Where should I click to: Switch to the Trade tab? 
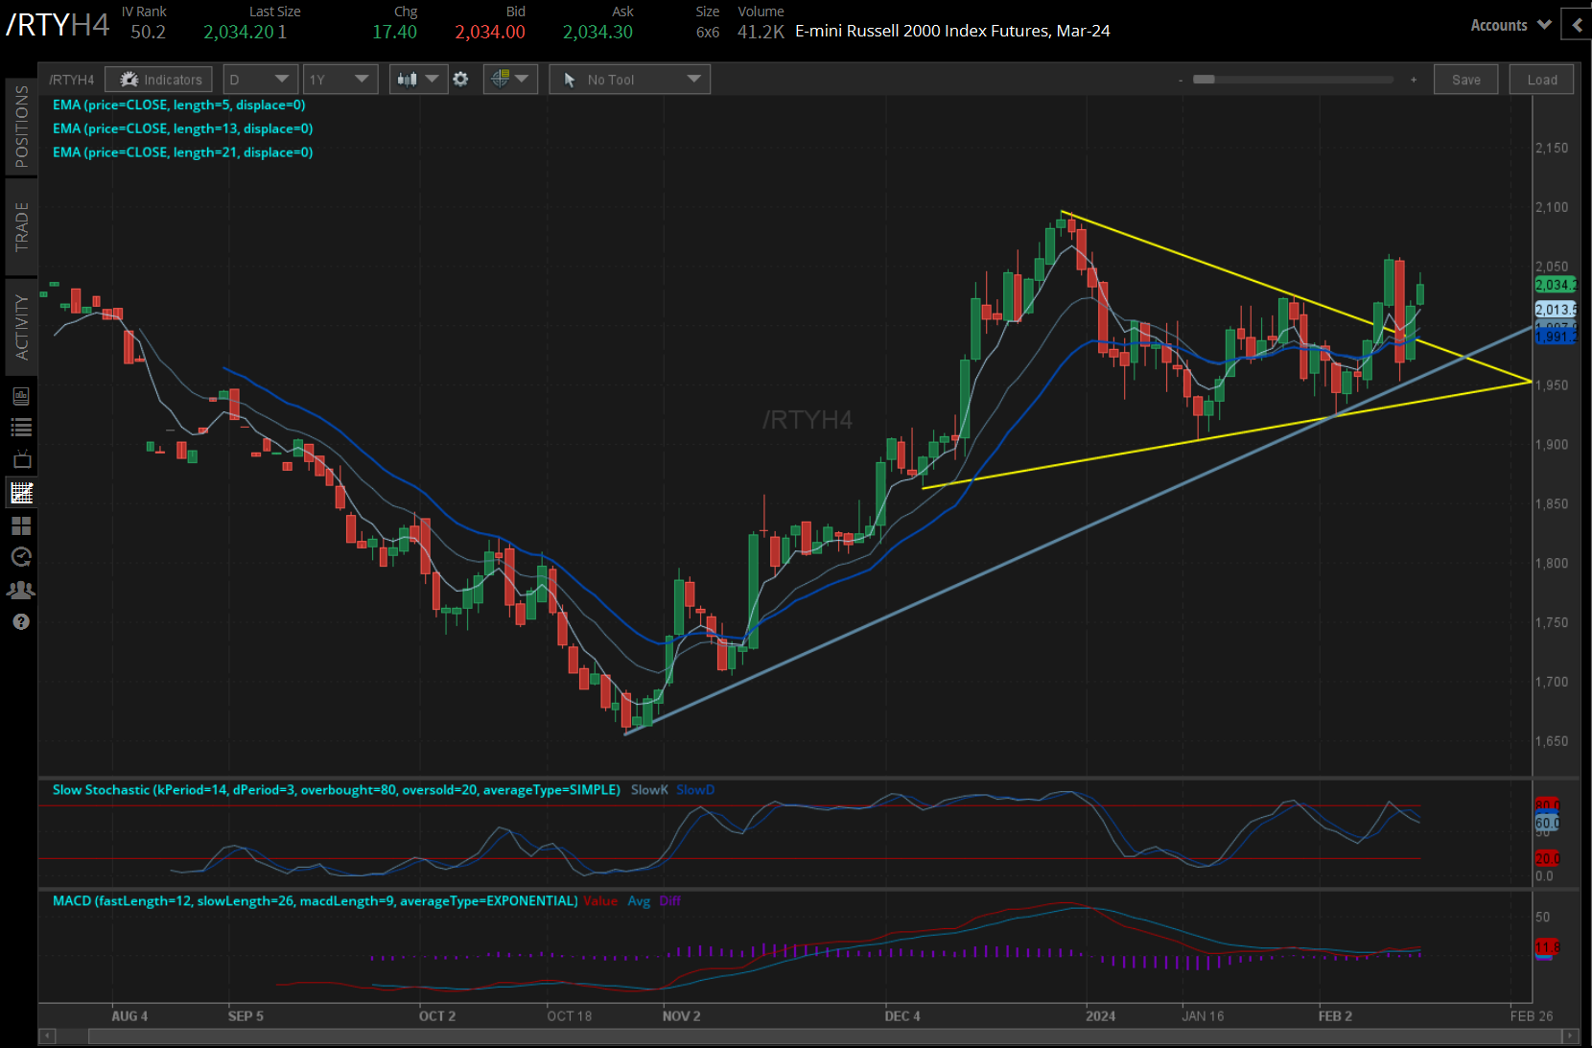pyautogui.click(x=21, y=227)
